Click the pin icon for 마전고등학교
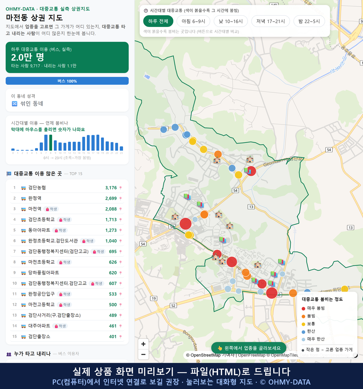Image resolution: width=363 pixels, height=389 pixels. click(121, 305)
